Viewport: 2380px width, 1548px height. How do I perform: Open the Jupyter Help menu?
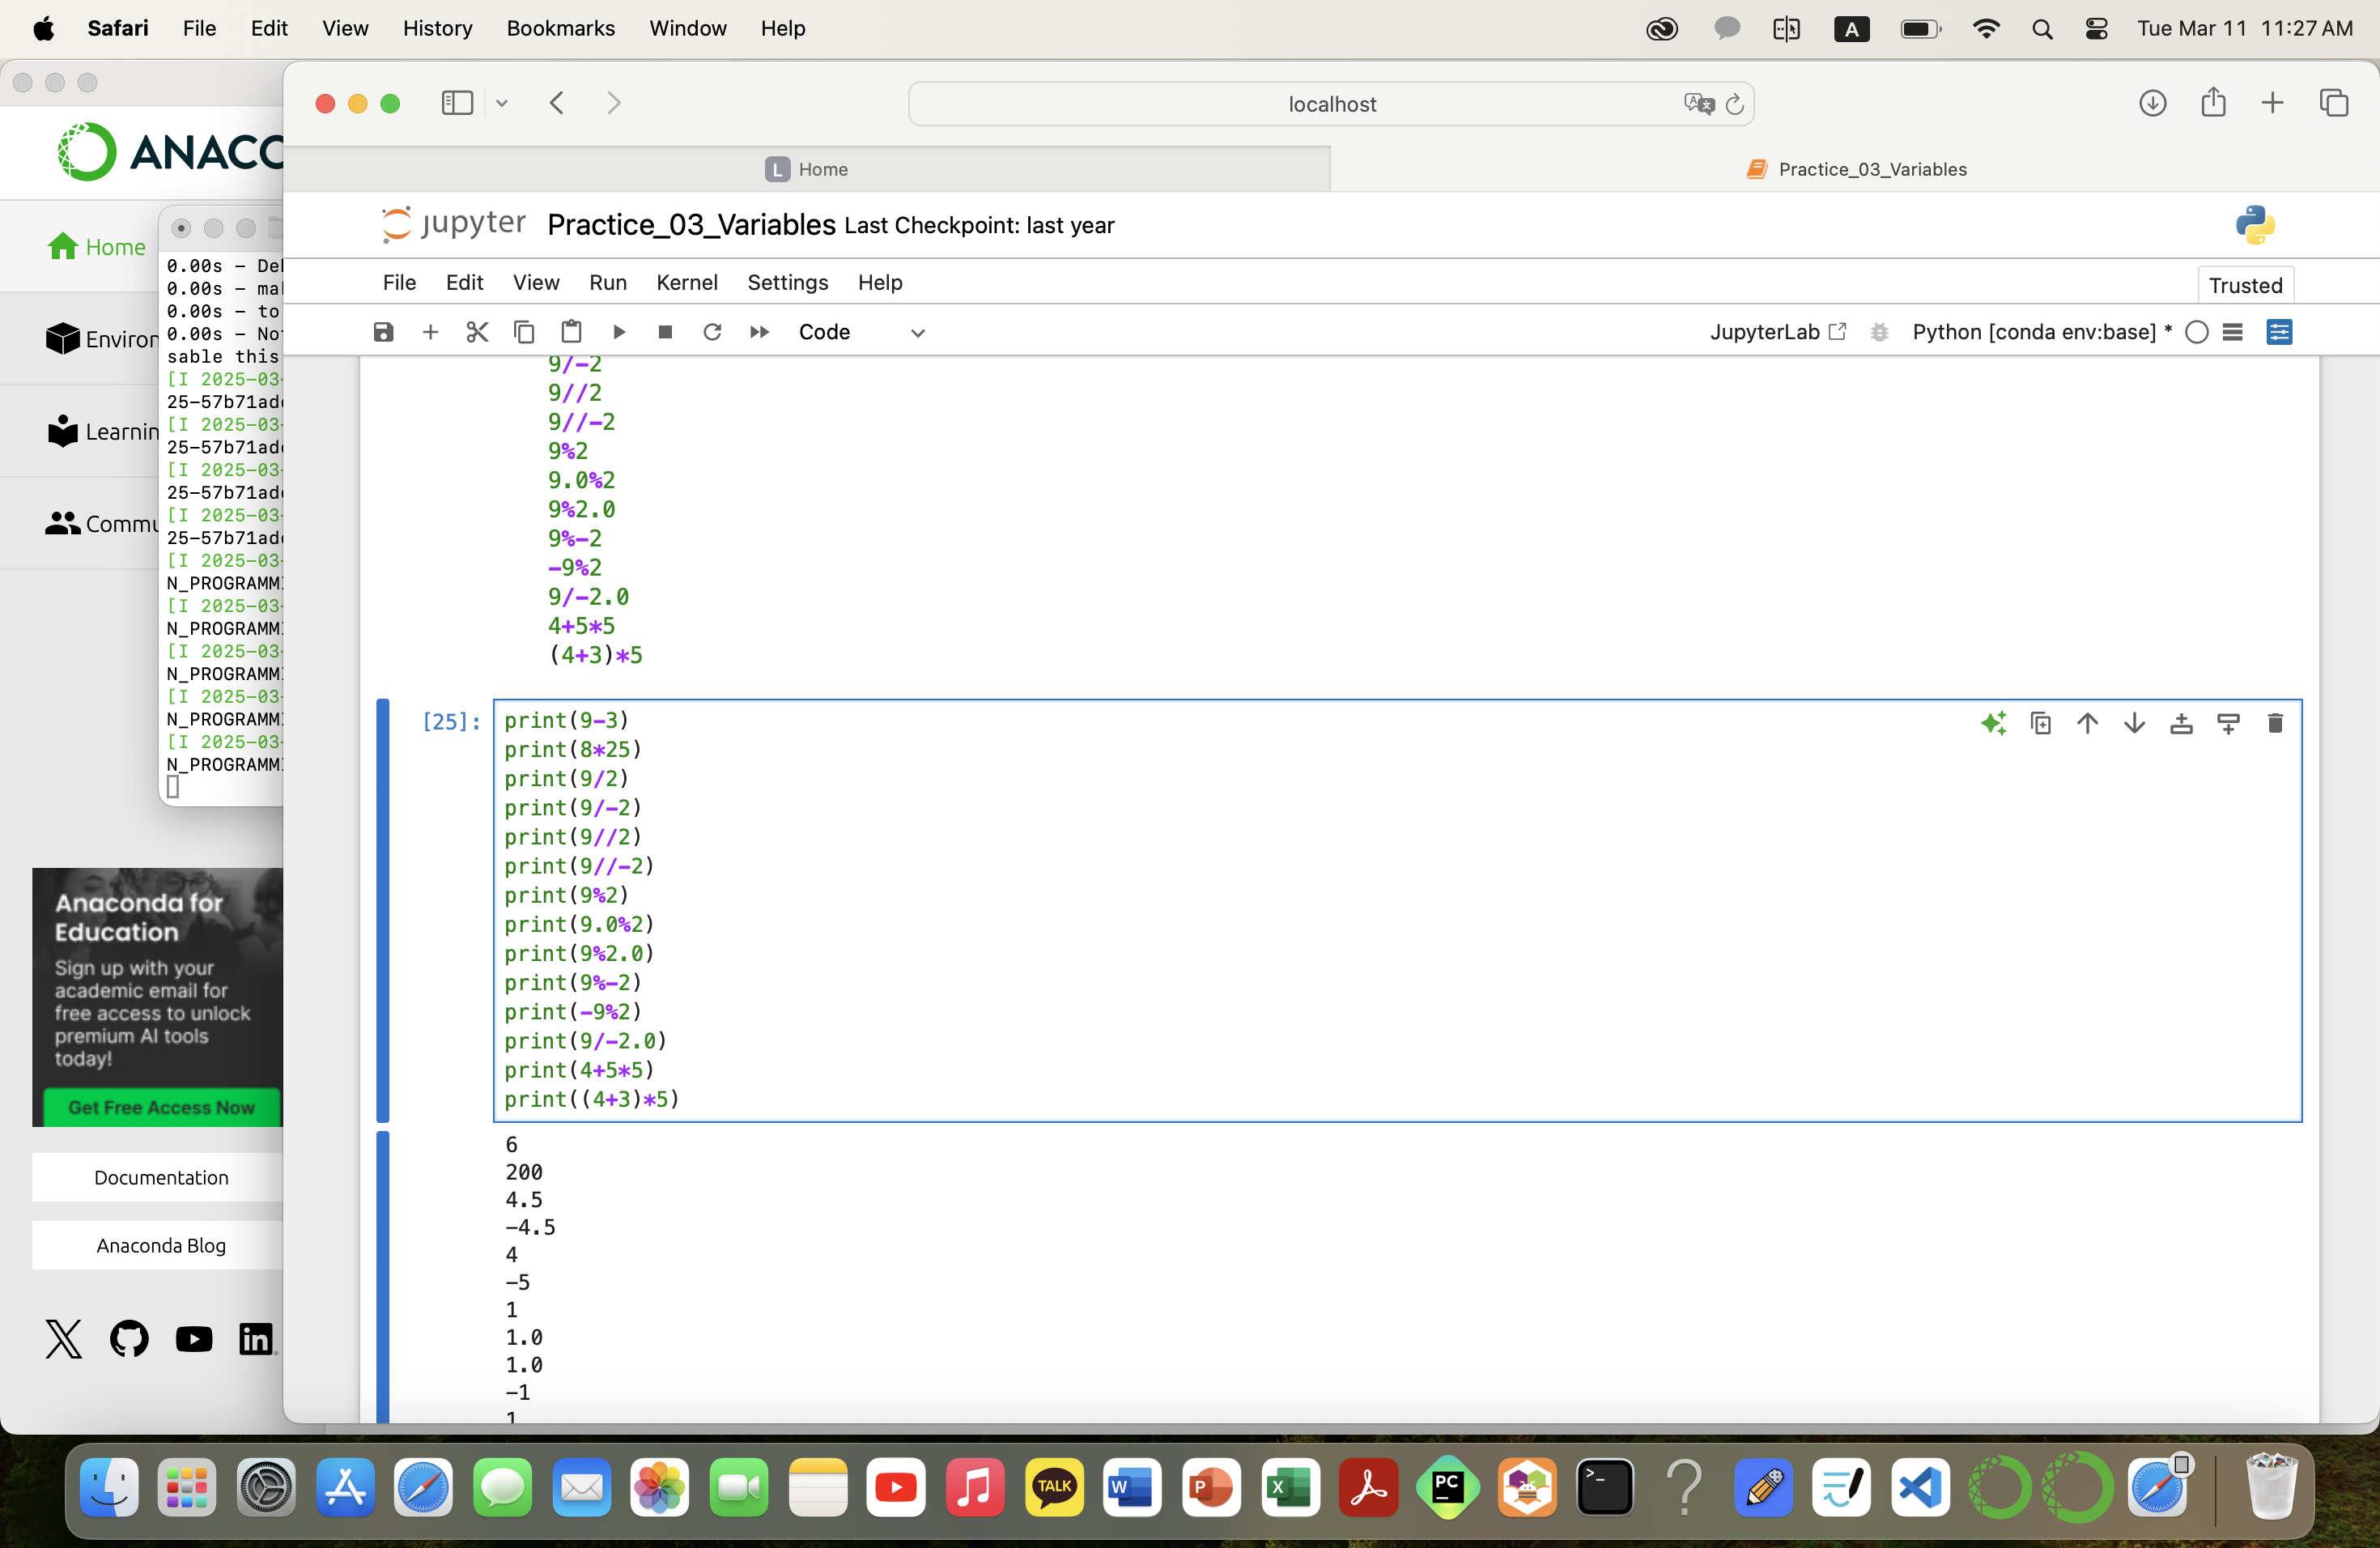(880, 282)
